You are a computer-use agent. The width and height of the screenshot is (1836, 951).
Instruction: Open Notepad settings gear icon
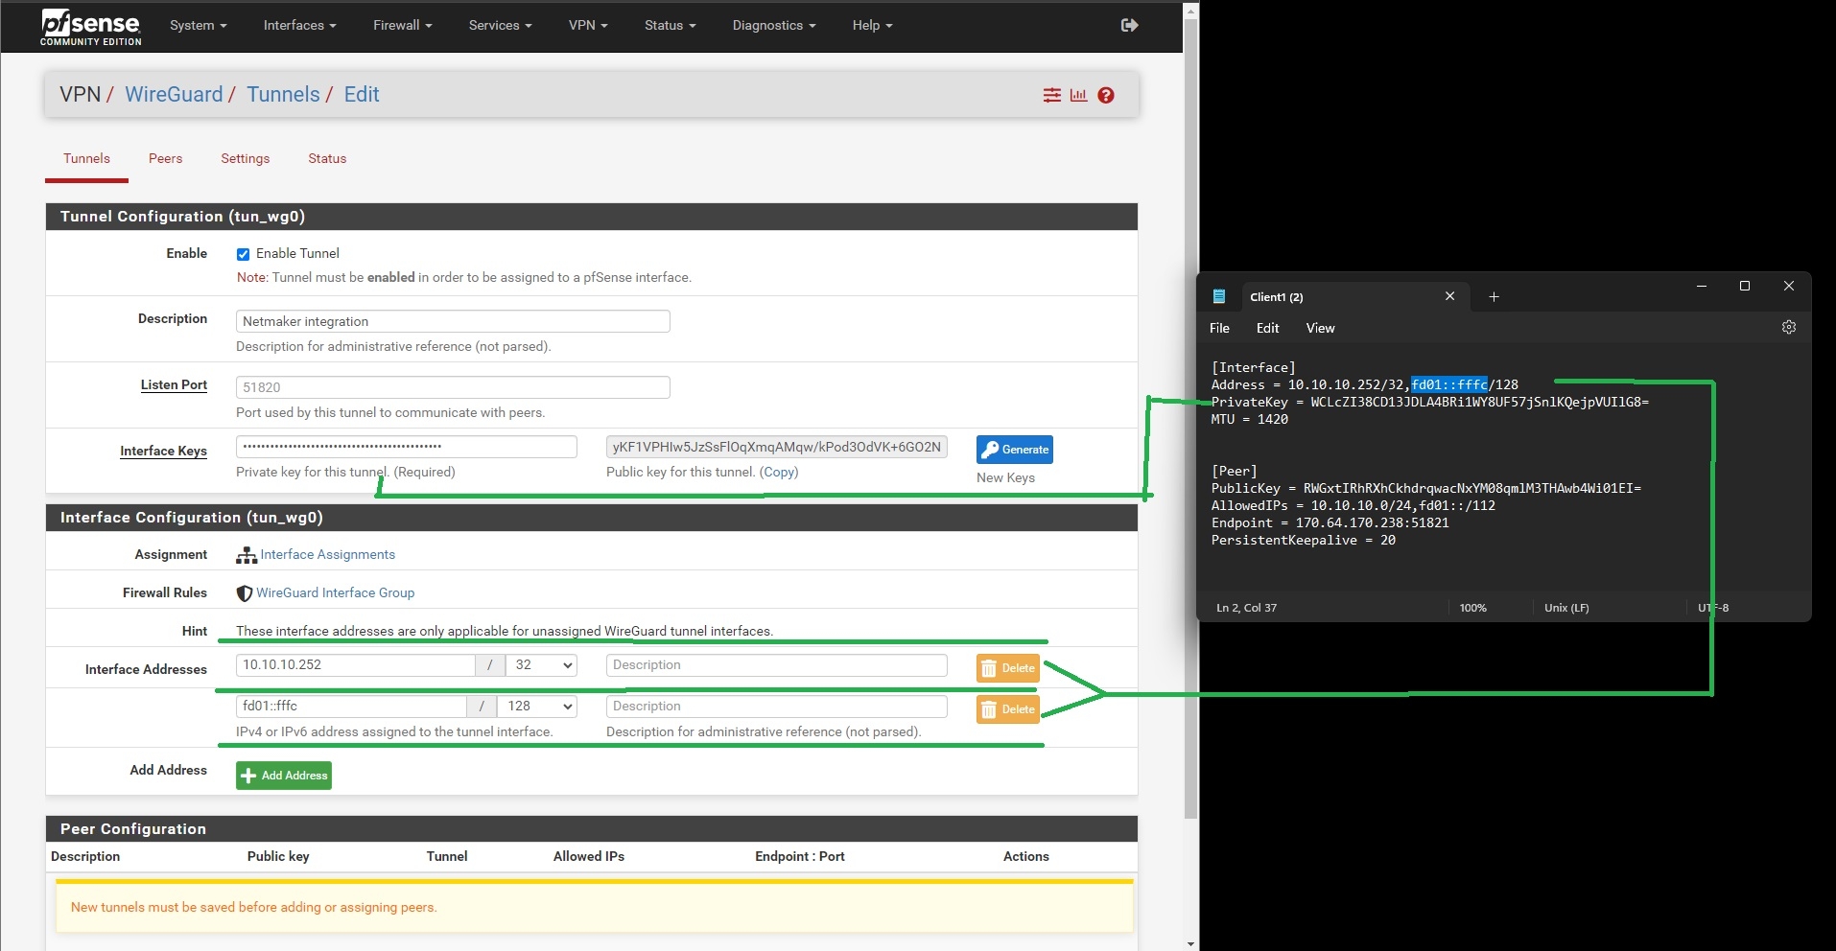click(1789, 328)
